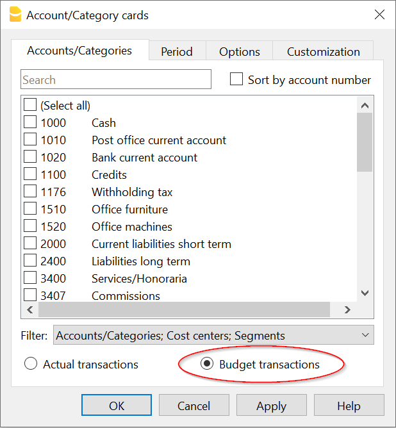Check 1010 Post office current account box
The width and height of the screenshot is (396, 428).
point(30,139)
